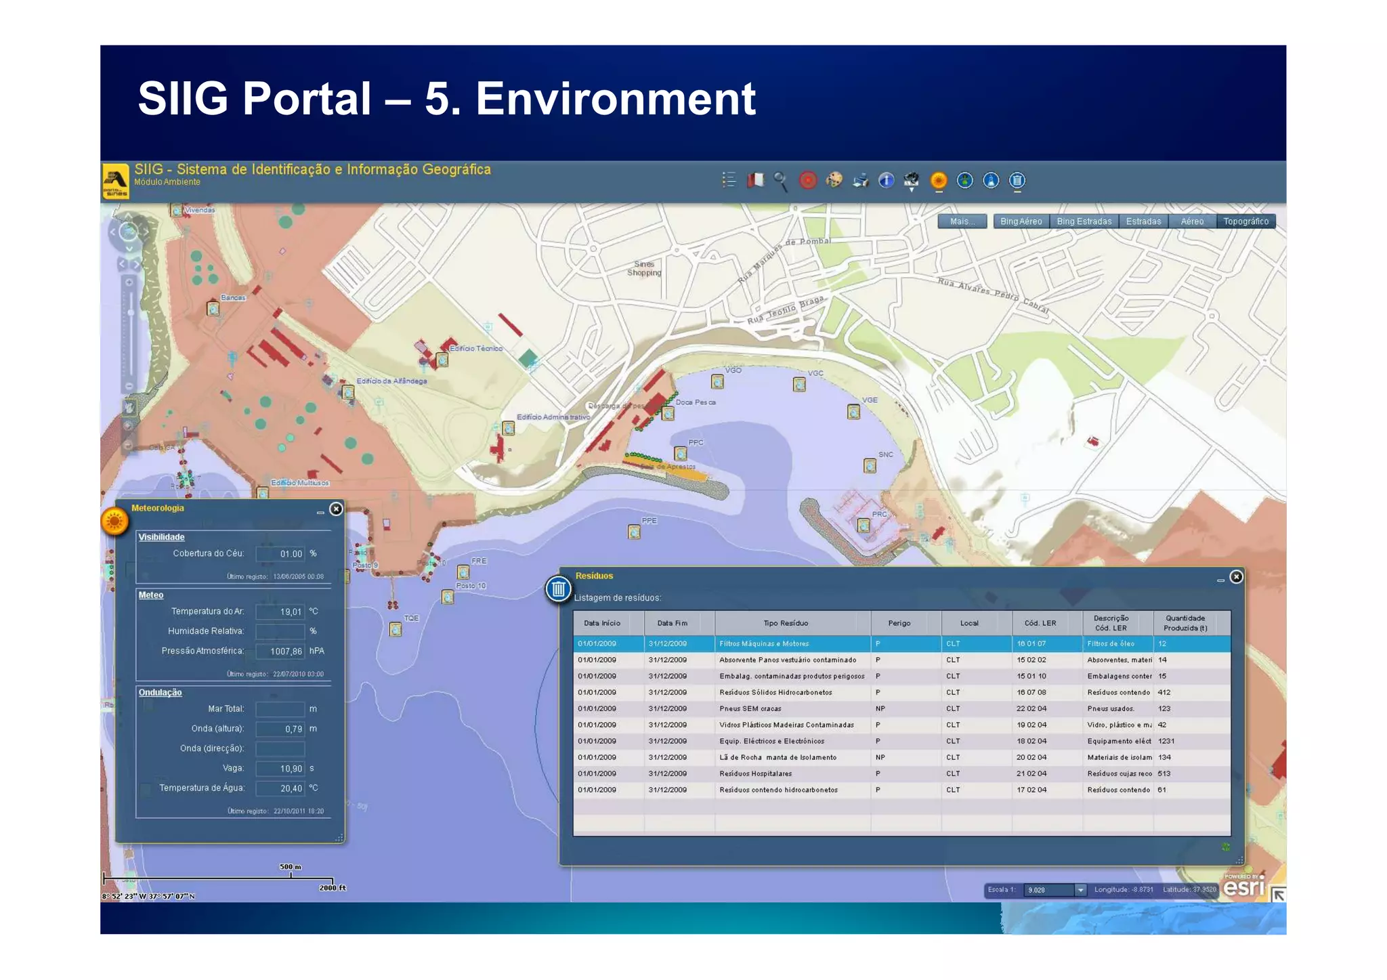Click the Cobertura do Céu value field
This screenshot has width=1387, height=980.
pyautogui.click(x=280, y=554)
